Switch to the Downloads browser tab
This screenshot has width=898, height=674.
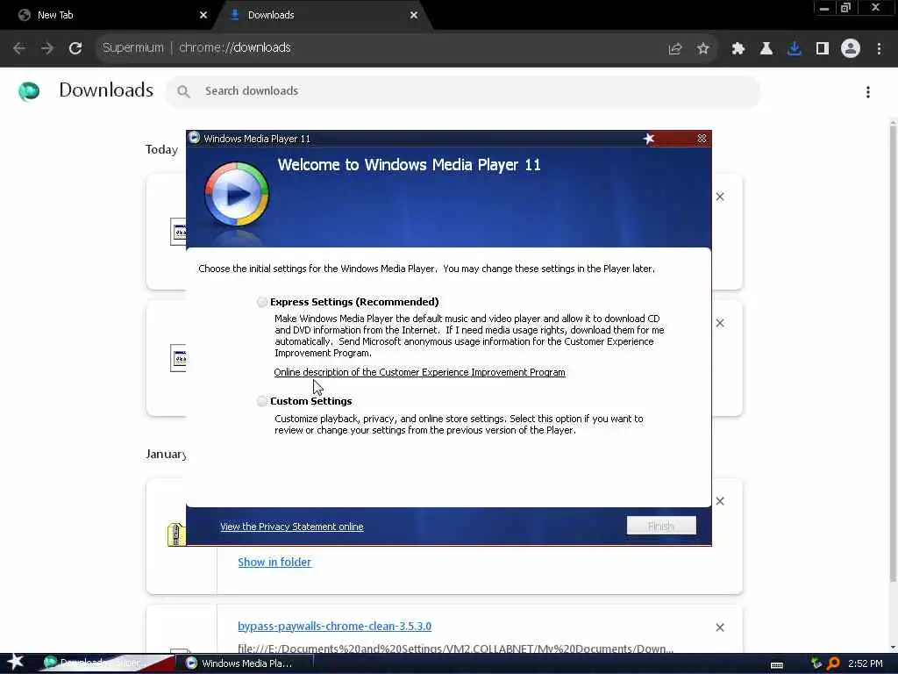coord(324,15)
